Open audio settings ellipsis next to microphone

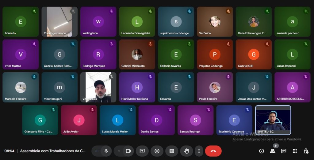(97, 151)
